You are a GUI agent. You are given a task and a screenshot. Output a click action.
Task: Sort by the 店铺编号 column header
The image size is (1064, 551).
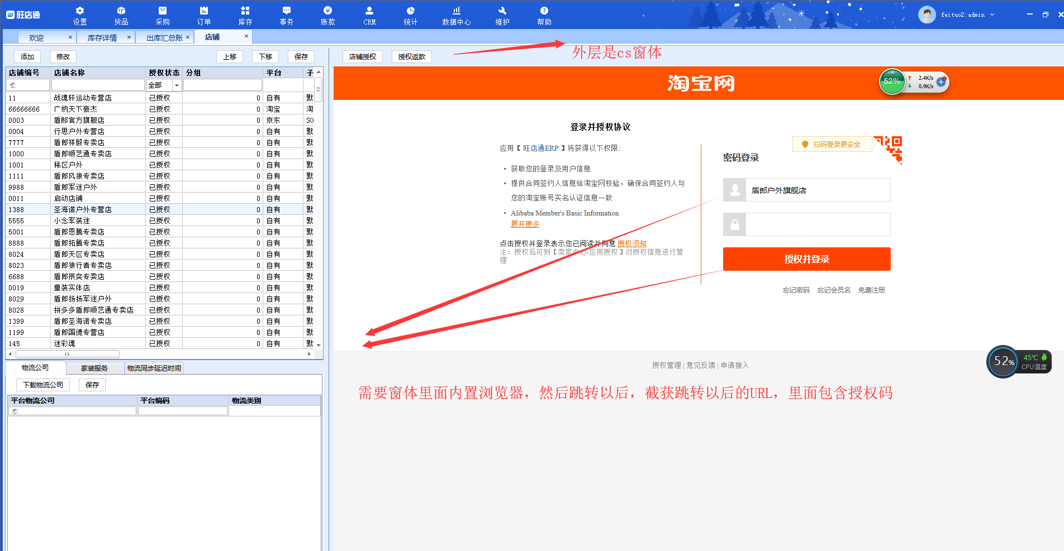(x=28, y=73)
